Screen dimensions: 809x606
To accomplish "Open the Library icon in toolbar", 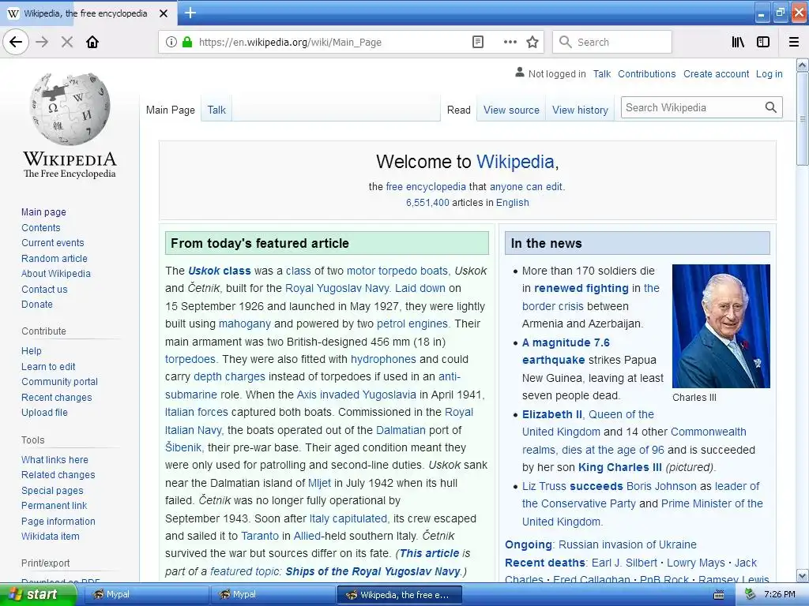I will point(738,42).
